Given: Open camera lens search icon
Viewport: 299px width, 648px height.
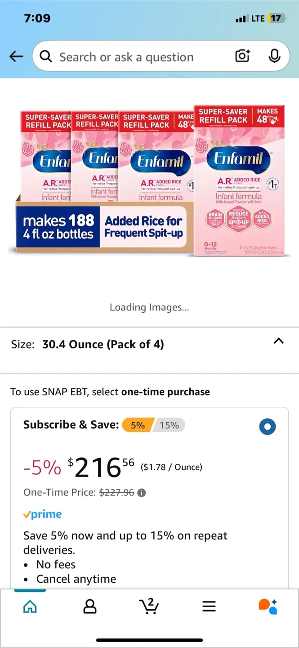Looking at the screenshot, I should tap(243, 56).
